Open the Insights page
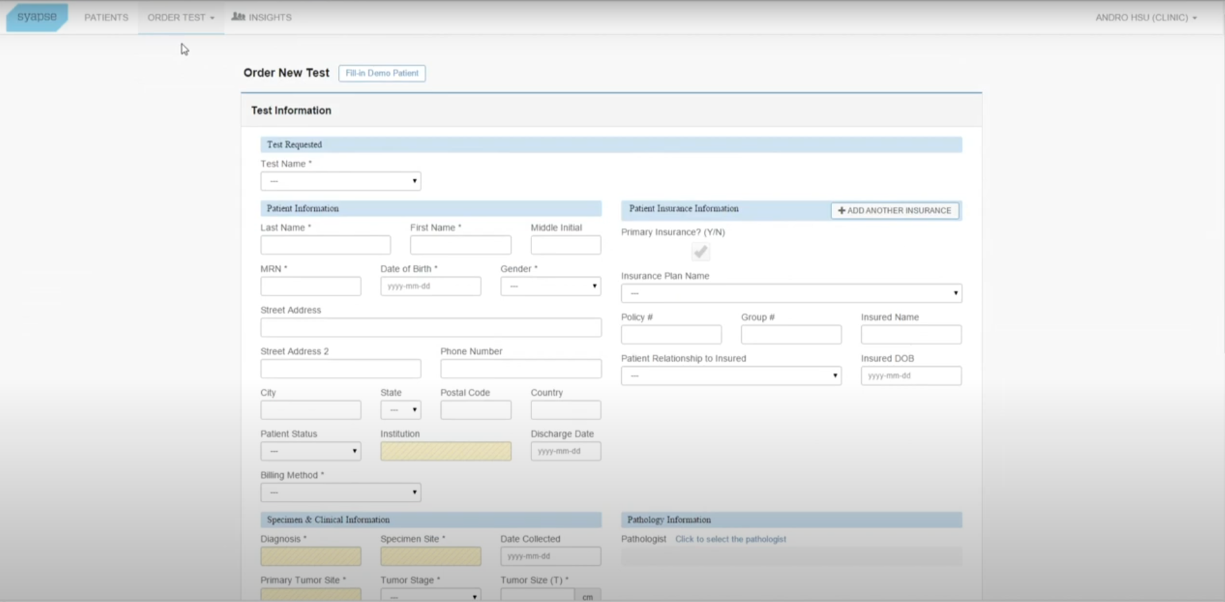Viewport: 1225px width, 602px height. tap(262, 17)
